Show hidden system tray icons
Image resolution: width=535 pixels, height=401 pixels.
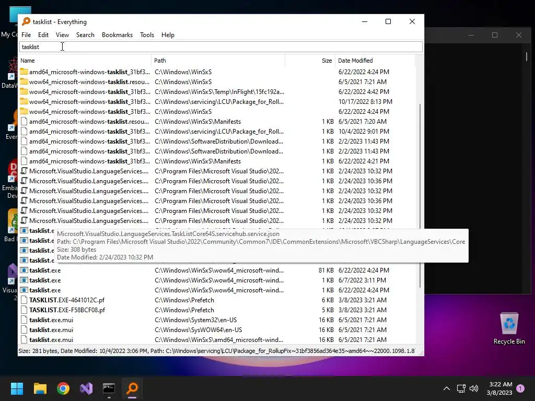446,388
